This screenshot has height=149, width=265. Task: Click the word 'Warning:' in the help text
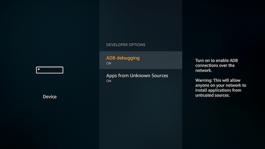pos(204,80)
